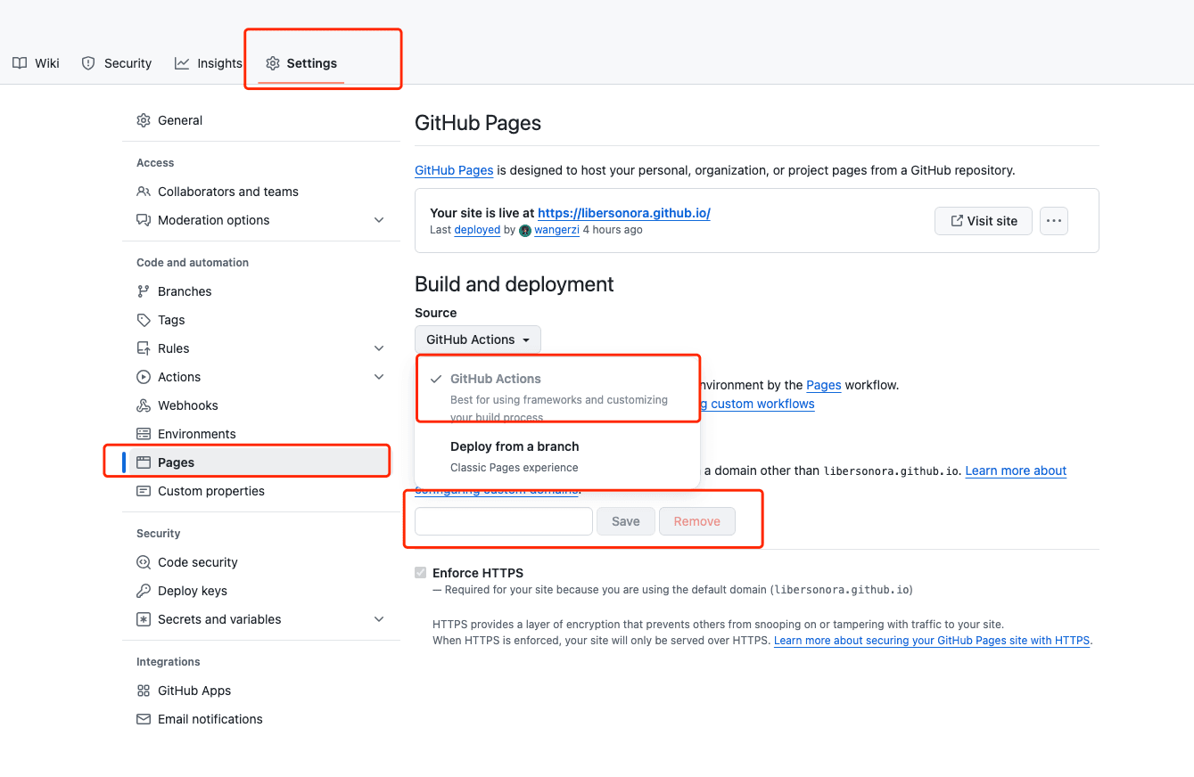Click the General gear icon in sidebar
1194x777 pixels.
(144, 120)
